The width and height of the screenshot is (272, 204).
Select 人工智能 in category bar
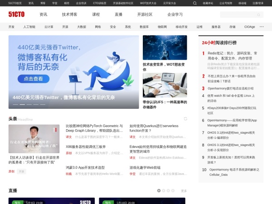coord(29,27)
